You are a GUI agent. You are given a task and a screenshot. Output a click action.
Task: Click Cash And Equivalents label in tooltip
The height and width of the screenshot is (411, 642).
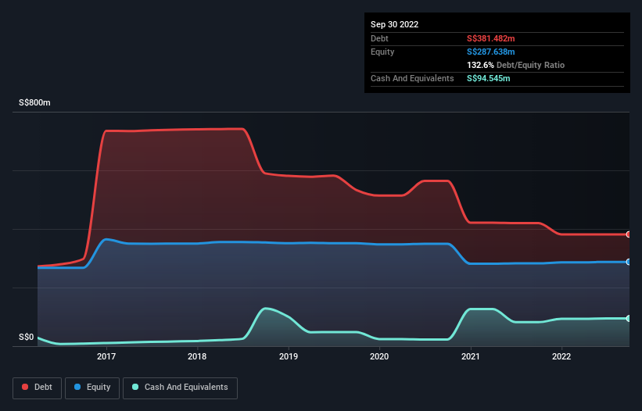click(x=412, y=78)
